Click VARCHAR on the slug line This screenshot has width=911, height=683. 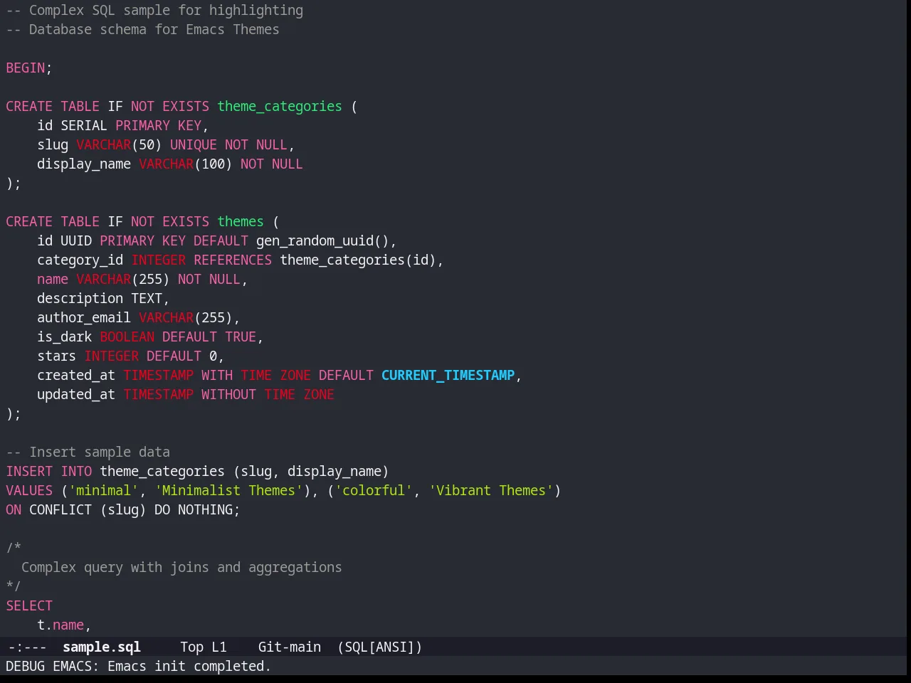(103, 144)
